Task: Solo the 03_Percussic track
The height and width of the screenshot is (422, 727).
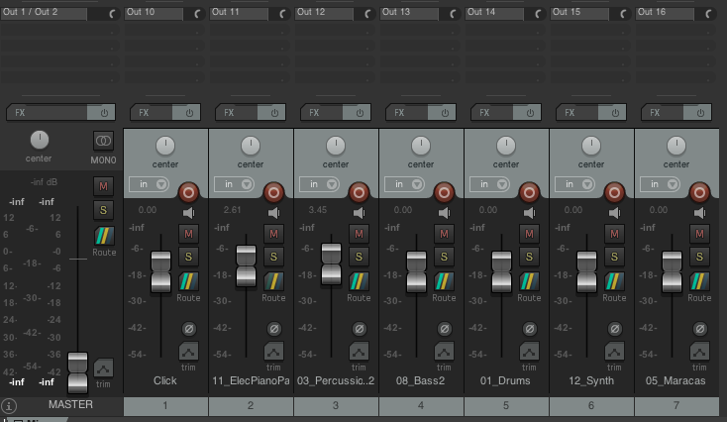Action: click(x=359, y=258)
